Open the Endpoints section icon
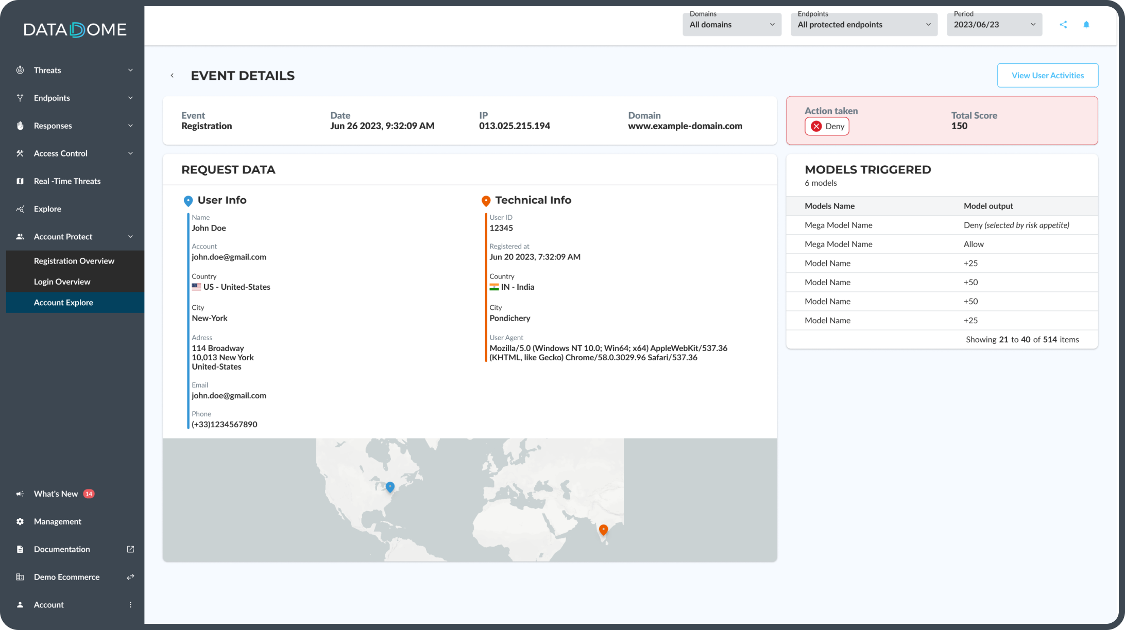1125x630 pixels. [20, 98]
